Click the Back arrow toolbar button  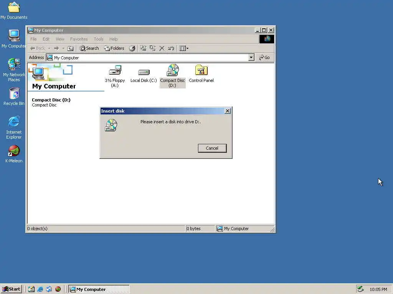click(37, 48)
